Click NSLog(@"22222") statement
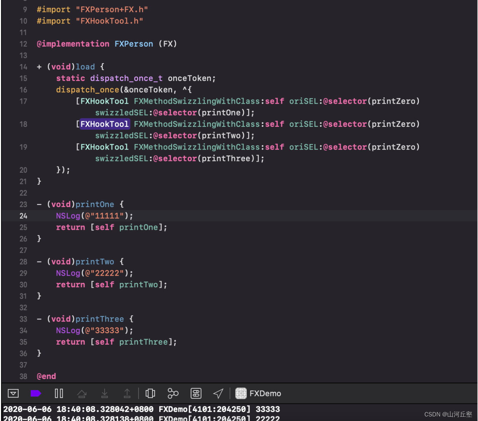478x421 pixels. (94, 273)
